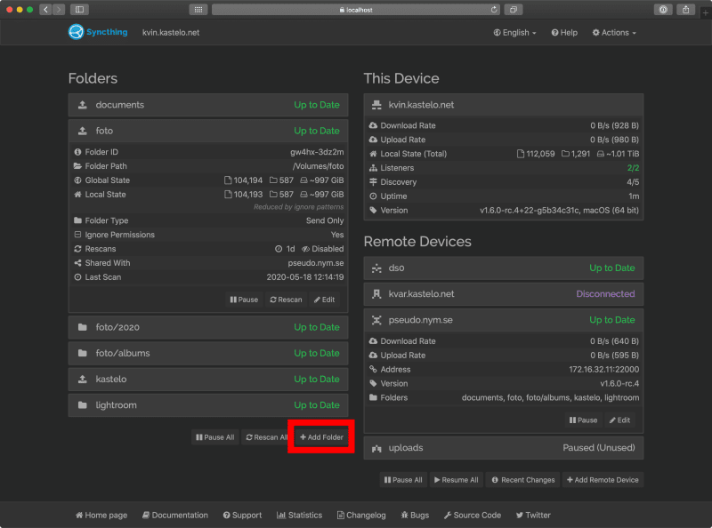712x528 pixels.
Task: Click the Uptime clock icon
Action: point(373,196)
